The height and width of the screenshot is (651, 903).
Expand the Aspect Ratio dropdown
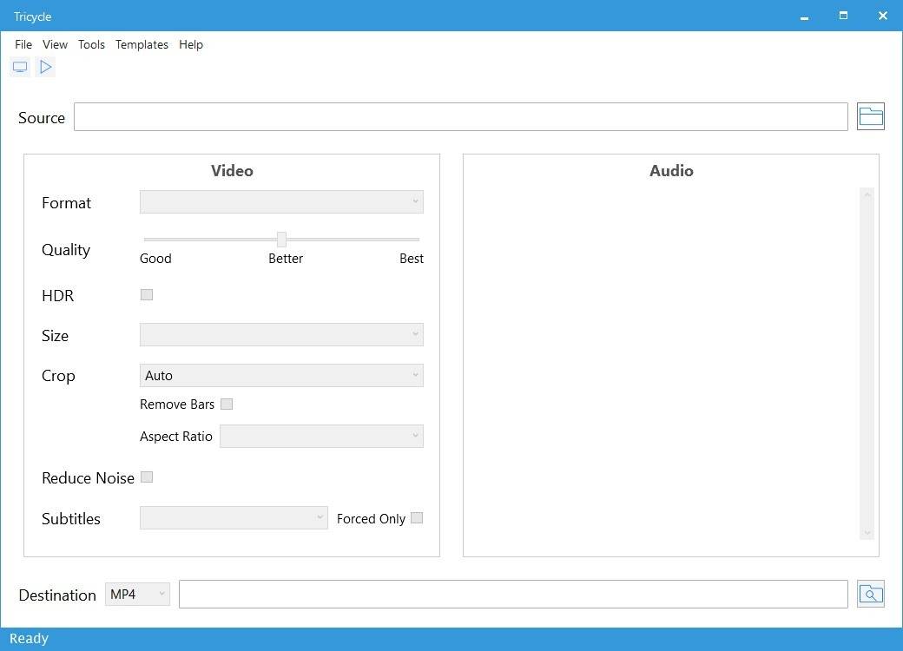point(321,436)
